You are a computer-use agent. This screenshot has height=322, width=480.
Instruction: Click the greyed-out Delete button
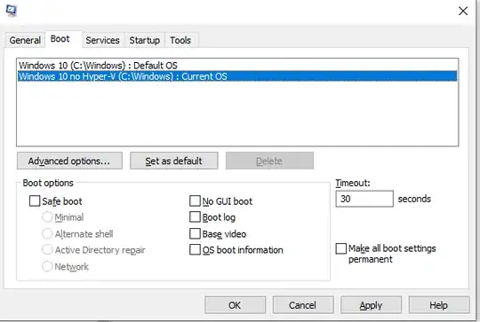(x=269, y=161)
